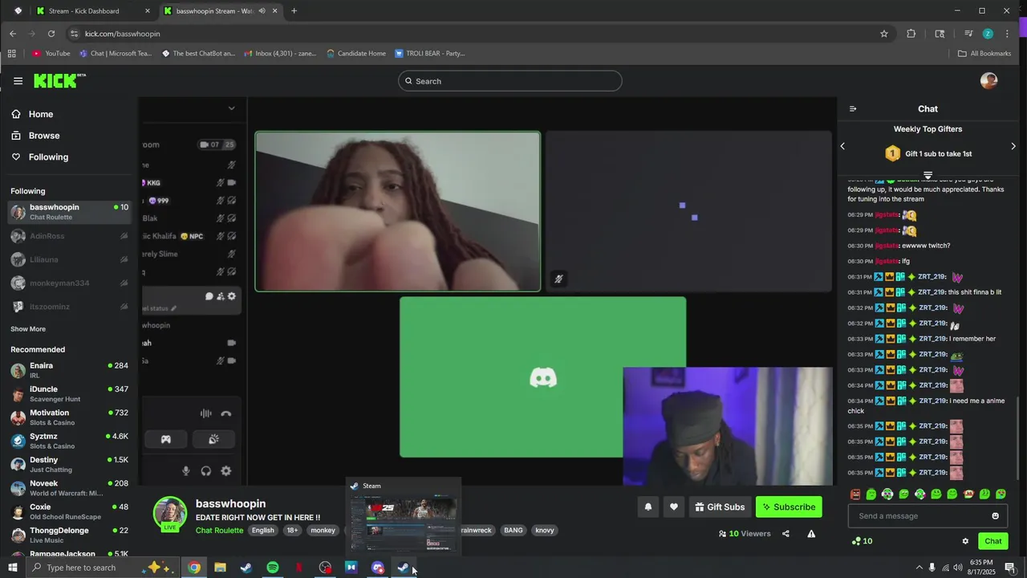Open Spotify from taskbar

point(273,568)
